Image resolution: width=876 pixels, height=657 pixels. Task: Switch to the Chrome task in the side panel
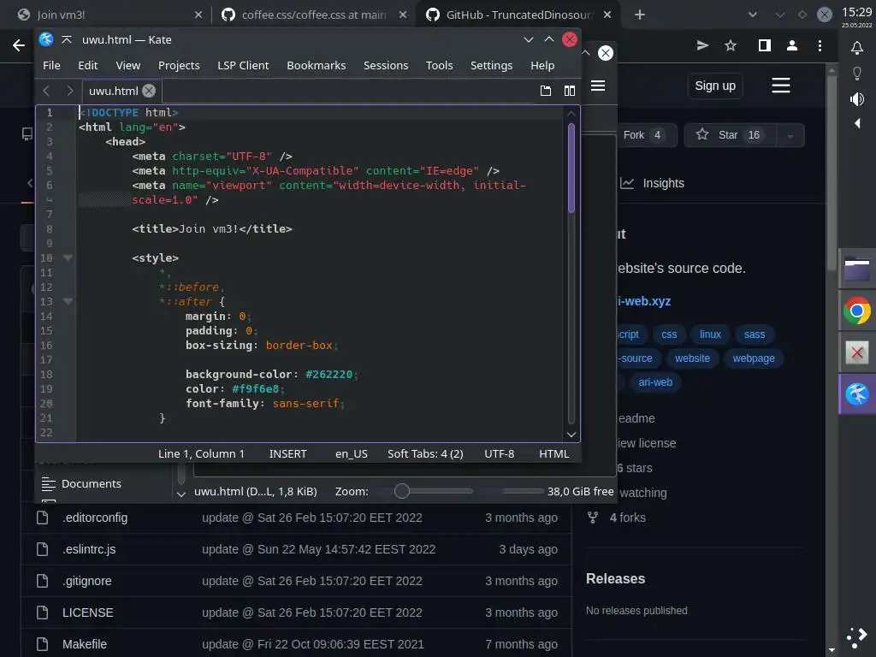point(857,311)
